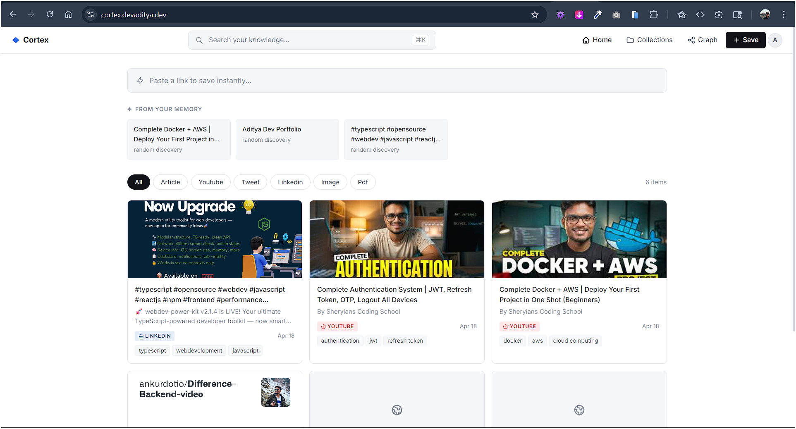
Task: Open the code brackets devtools icon
Action: pyautogui.click(x=700, y=15)
